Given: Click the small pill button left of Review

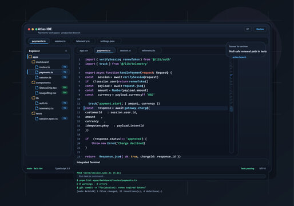Looking at the screenshot, I should (x=248, y=29).
